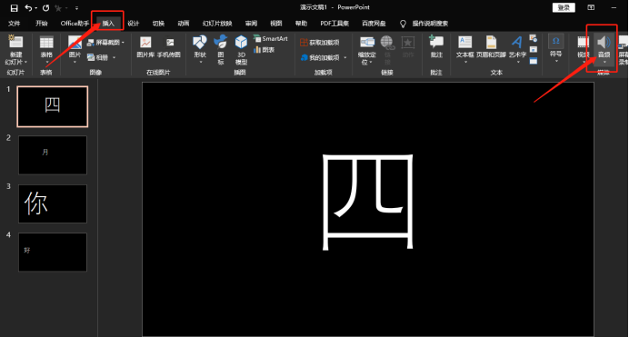The height and width of the screenshot is (337, 629).
Task: Select slide 1 thumbnail showing 四
Action: click(53, 106)
